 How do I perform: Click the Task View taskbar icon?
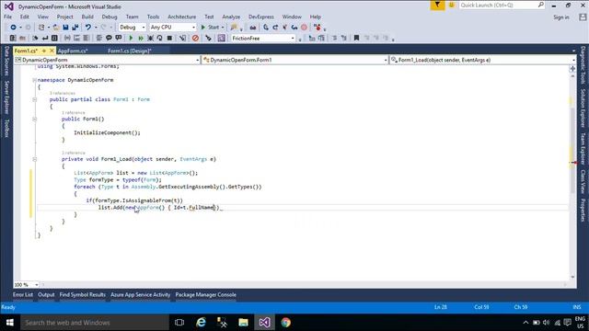(179, 323)
